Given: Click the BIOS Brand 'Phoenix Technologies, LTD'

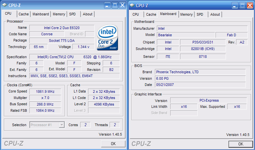Looking at the screenshot, I should [200, 72].
